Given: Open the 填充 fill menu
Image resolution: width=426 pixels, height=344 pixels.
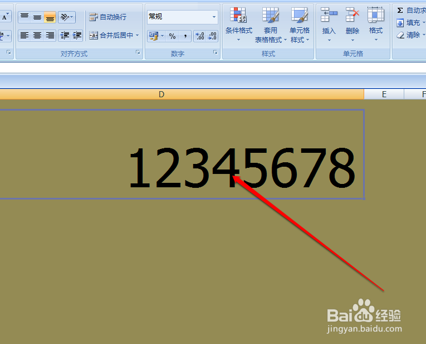Looking at the screenshot, I should [411, 23].
